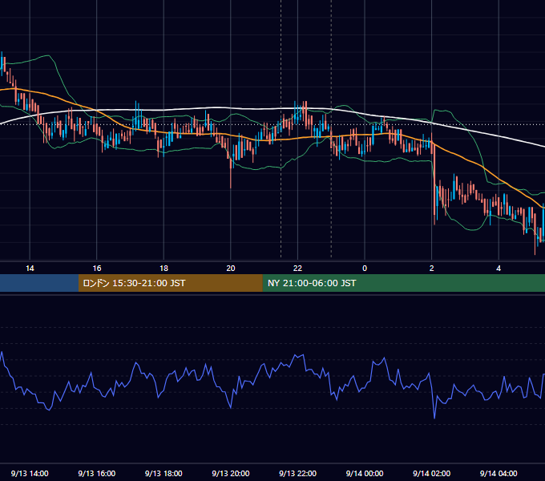Click the 9/13 14:00 time label
The height and width of the screenshot is (481, 545).
click(30, 473)
